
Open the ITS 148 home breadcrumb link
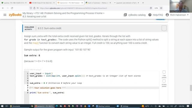tap(69, 13)
